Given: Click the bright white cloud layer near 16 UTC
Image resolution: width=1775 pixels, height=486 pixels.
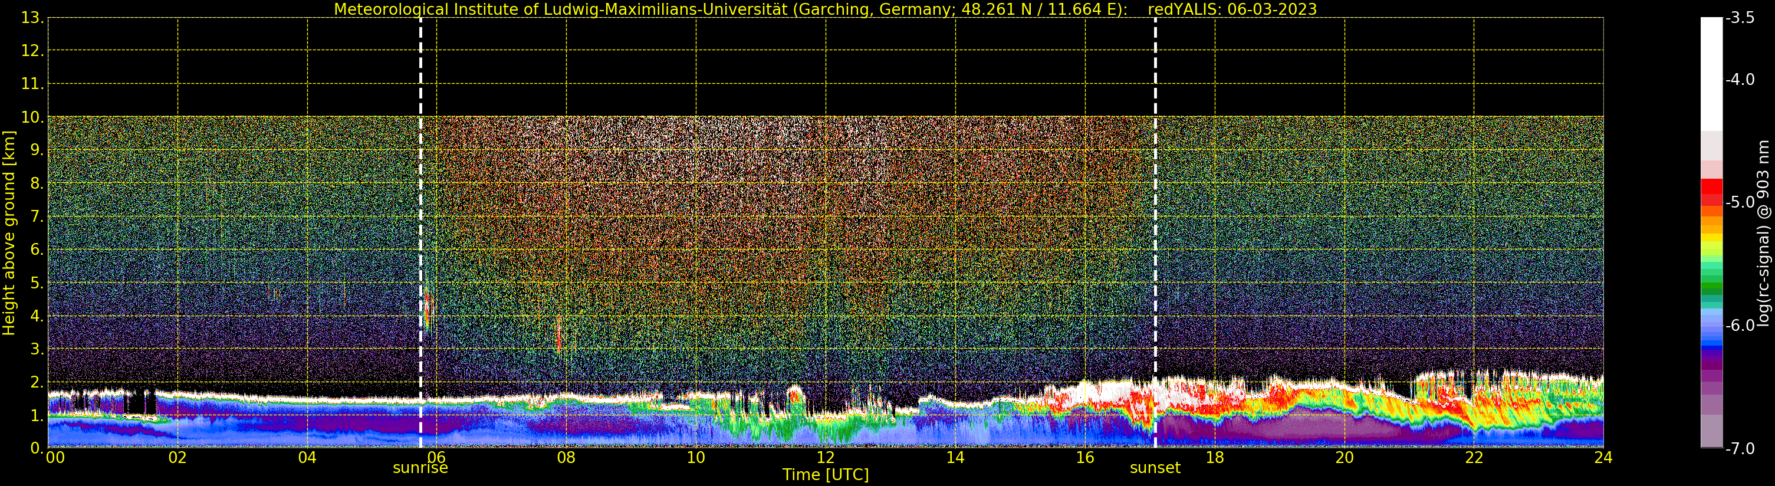Looking at the screenshot, I should coord(1103,393).
